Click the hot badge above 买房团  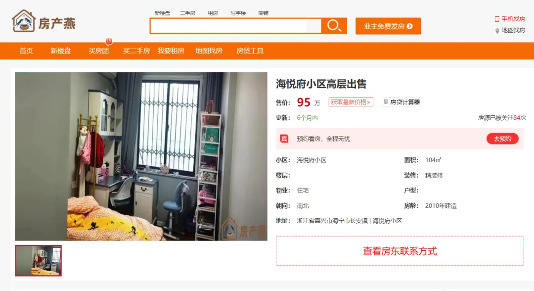(x=109, y=42)
